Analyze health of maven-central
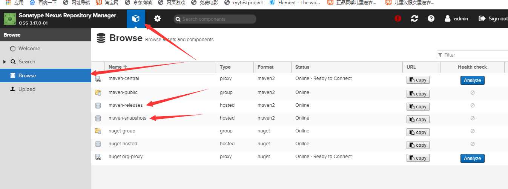 pyautogui.click(x=472, y=80)
